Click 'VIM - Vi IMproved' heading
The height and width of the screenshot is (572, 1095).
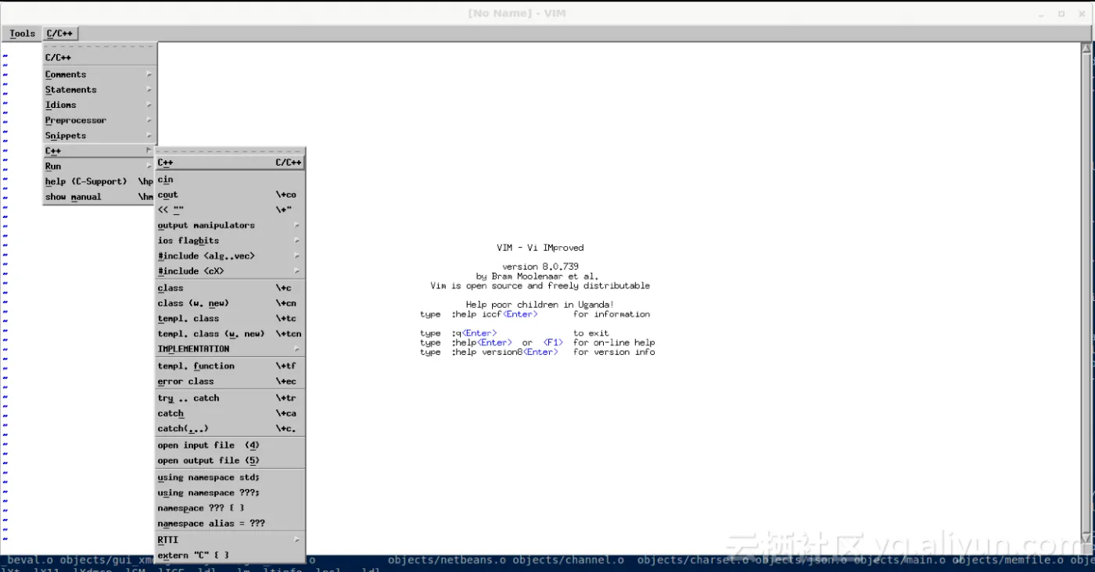pyautogui.click(x=540, y=248)
